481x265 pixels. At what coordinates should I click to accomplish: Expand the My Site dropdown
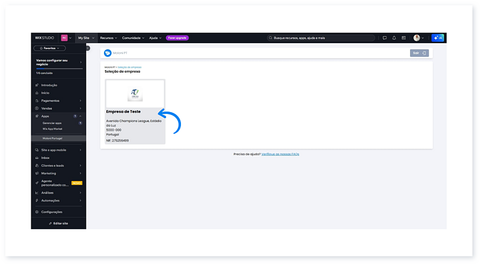(86, 38)
